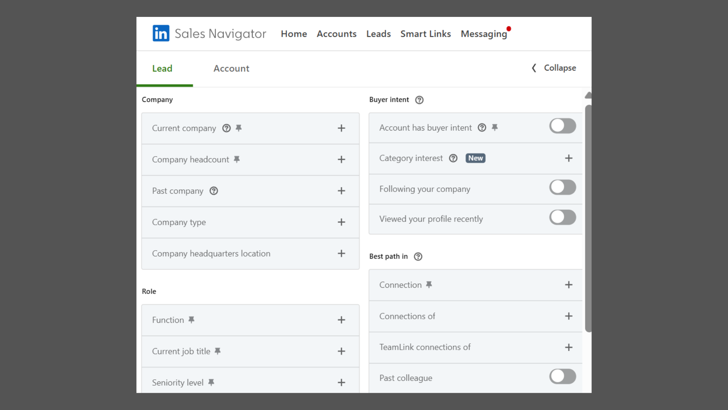
Task: Expand Current company filter with plus
Action: [x=341, y=128]
